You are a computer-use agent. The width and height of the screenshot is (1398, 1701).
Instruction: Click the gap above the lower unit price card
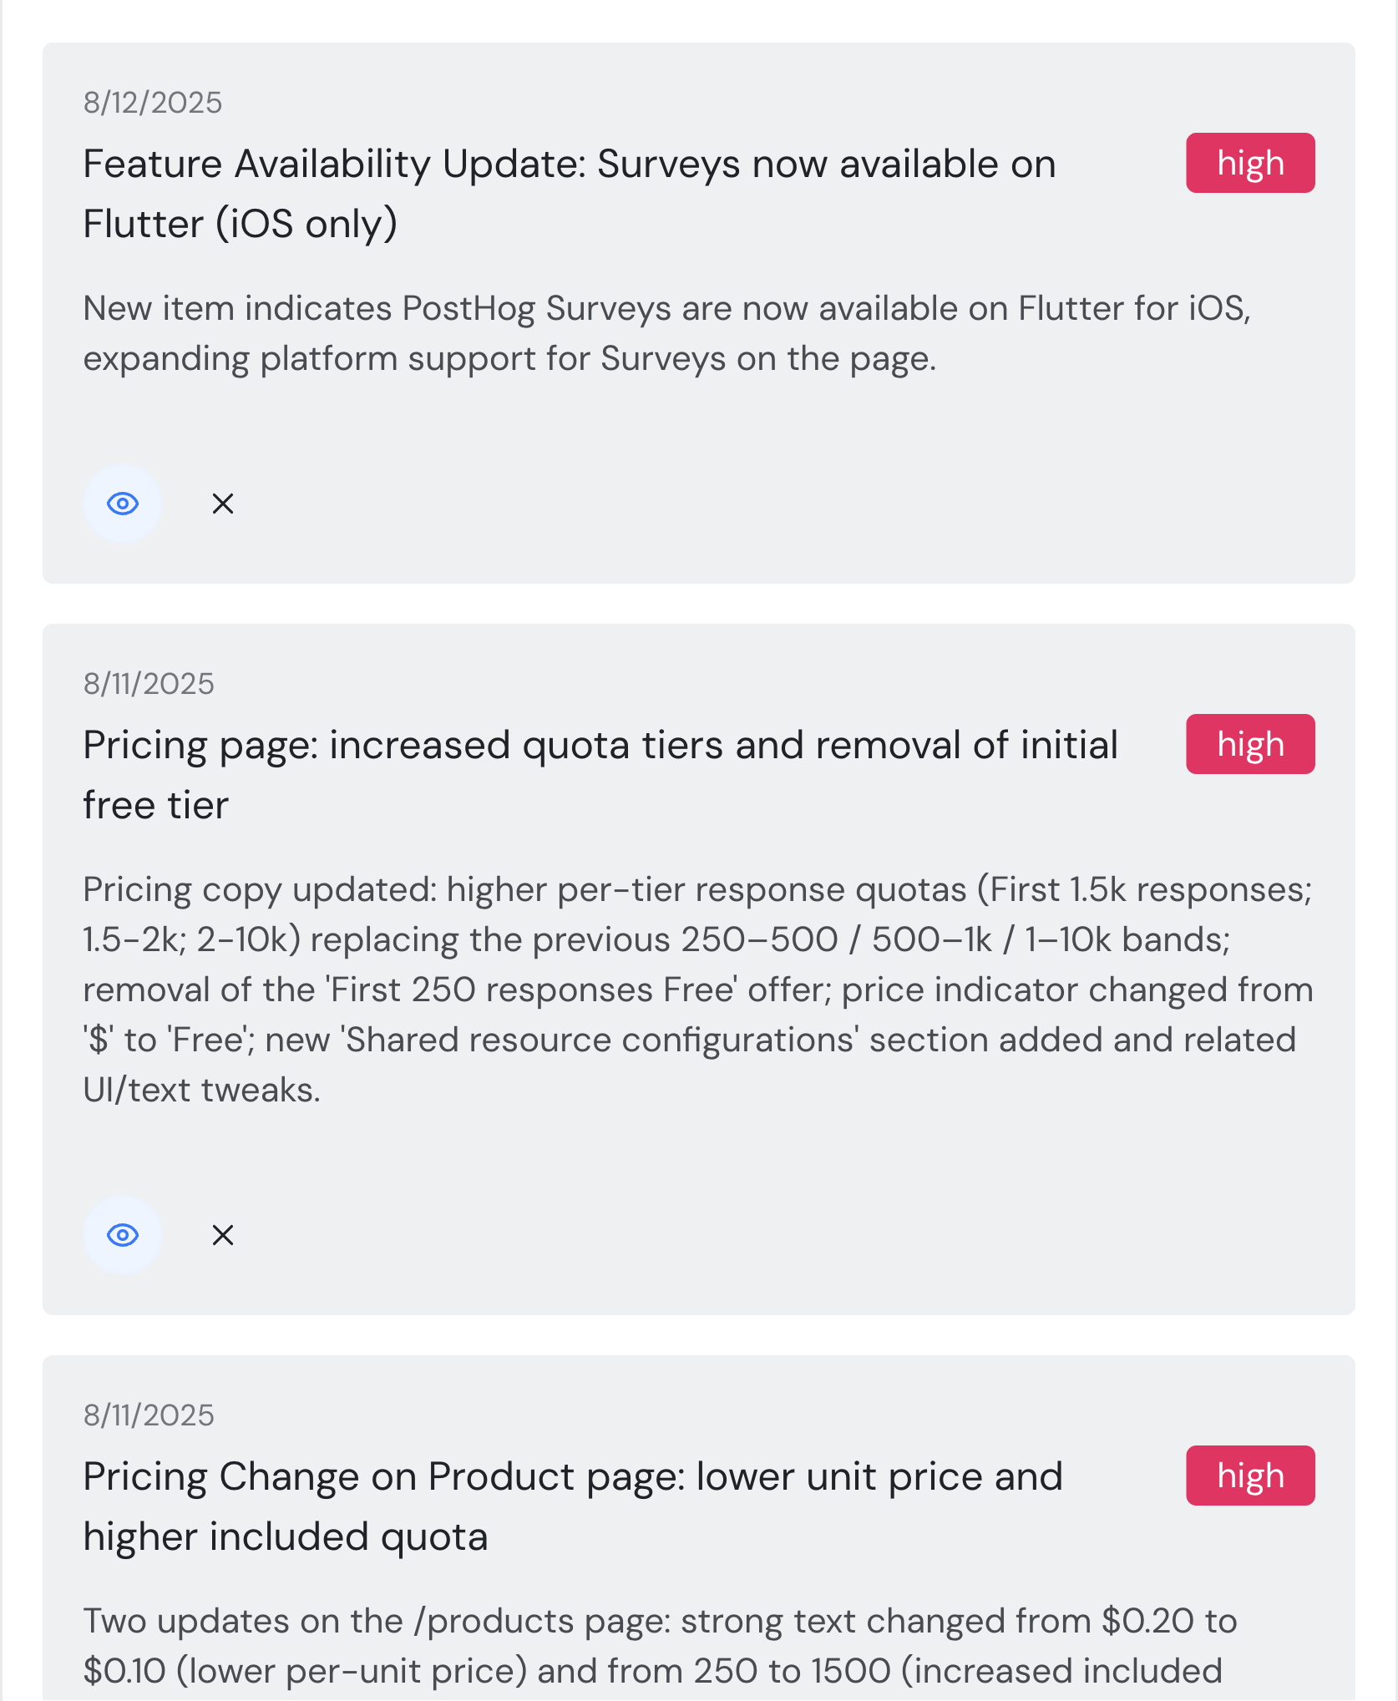[698, 1335]
